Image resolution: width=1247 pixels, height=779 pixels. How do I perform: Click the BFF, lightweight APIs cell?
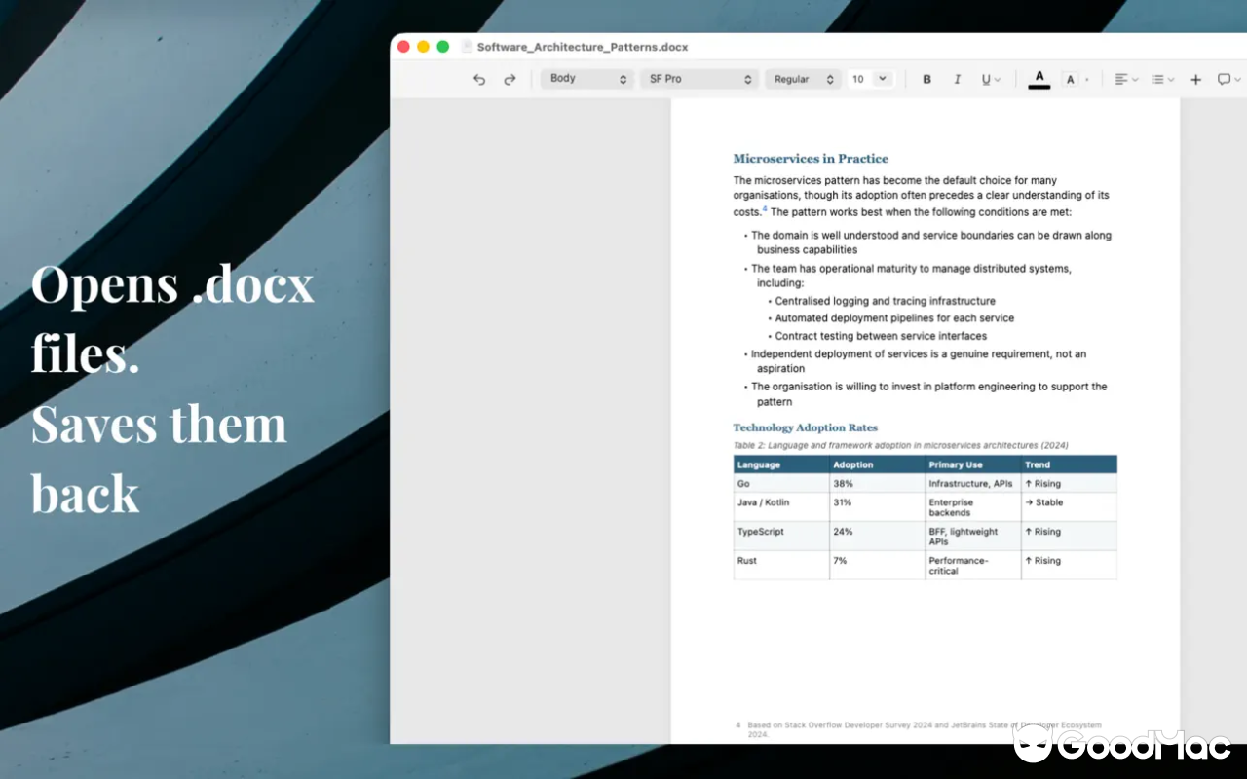(973, 537)
